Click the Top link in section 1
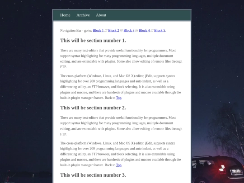 pyautogui.click(x=119, y=98)
